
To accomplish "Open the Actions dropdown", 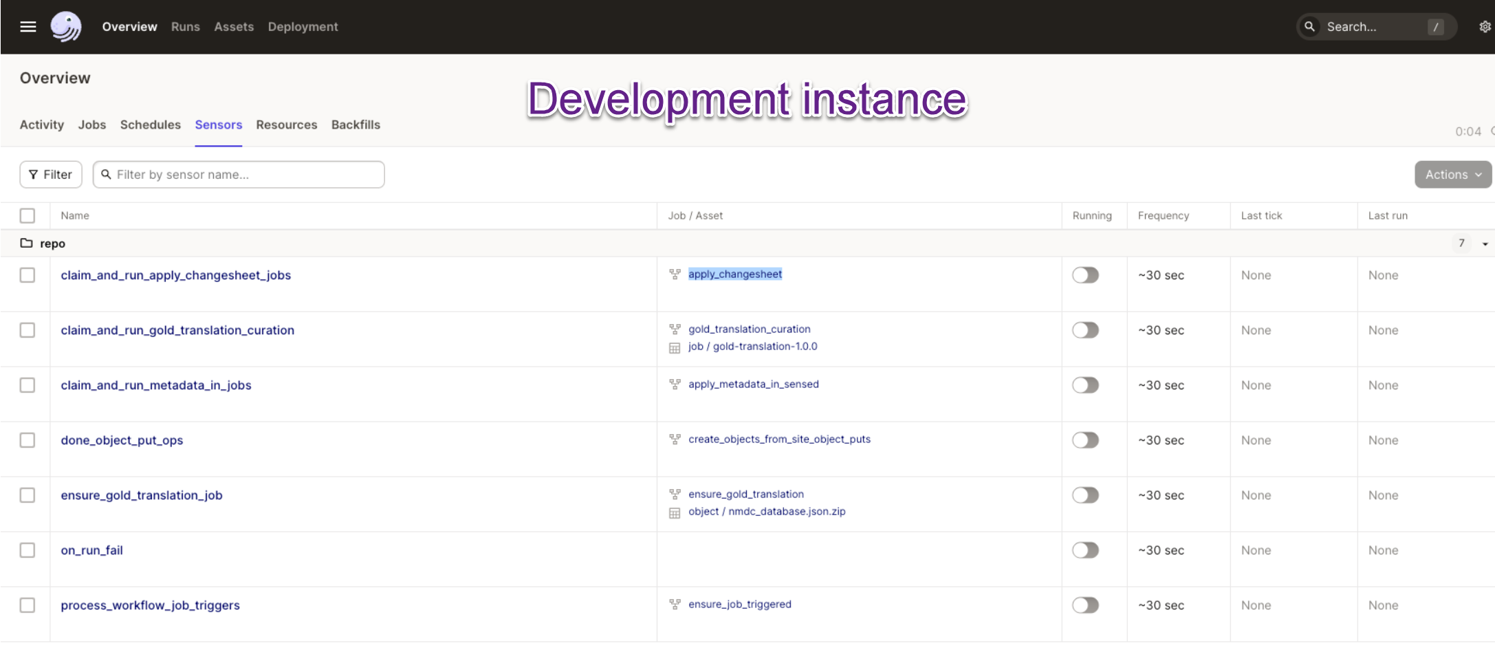I will click(x=1452, y=174).
